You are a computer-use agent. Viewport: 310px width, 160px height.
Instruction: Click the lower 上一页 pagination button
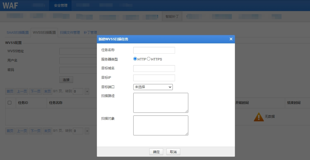(x=22, y=131)
